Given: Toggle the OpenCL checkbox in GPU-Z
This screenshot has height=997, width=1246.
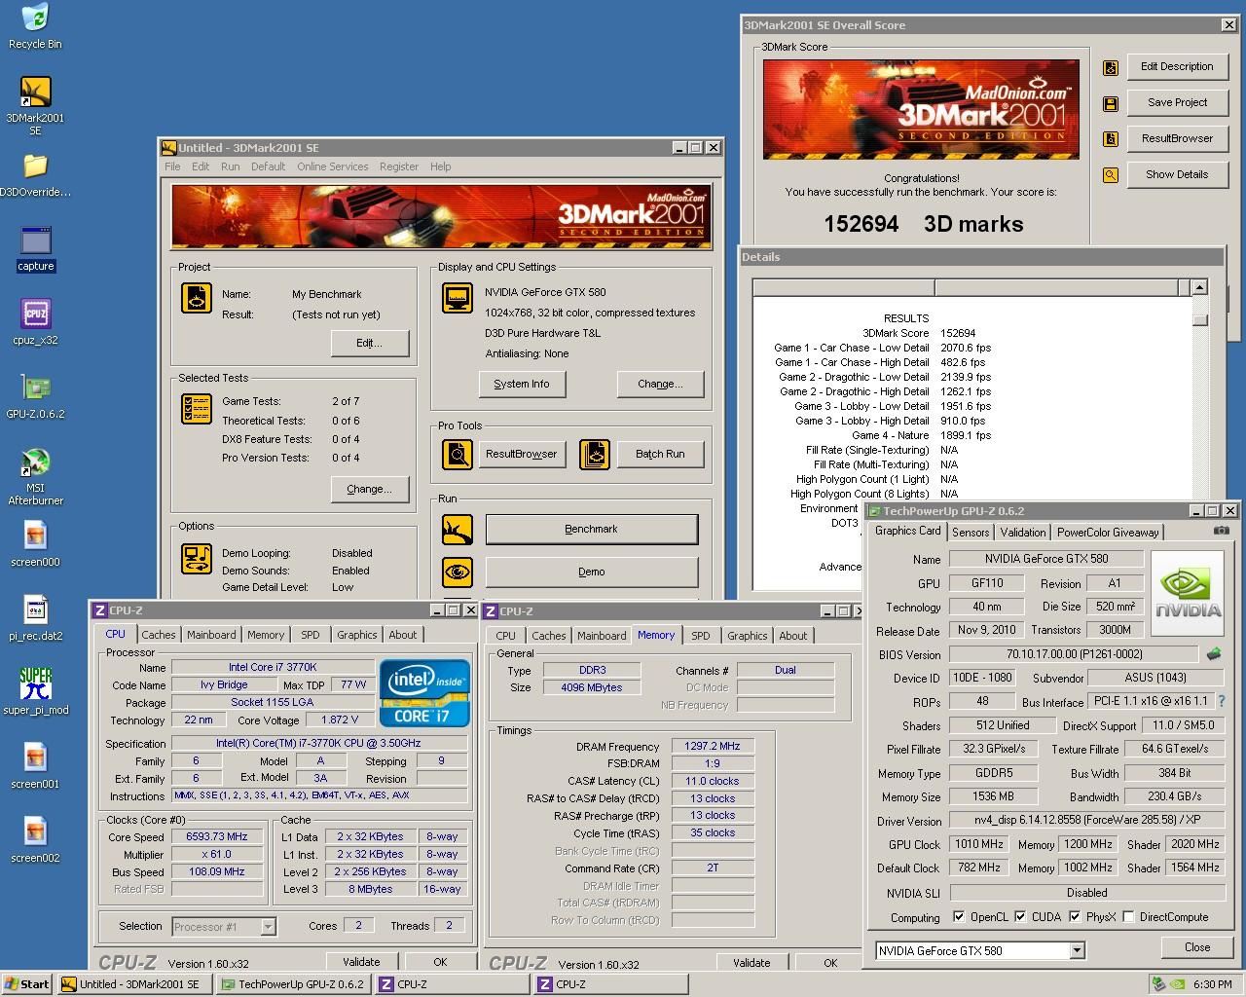Looking at the screenshot, I should pyautogui.click(x=959, y=916).
